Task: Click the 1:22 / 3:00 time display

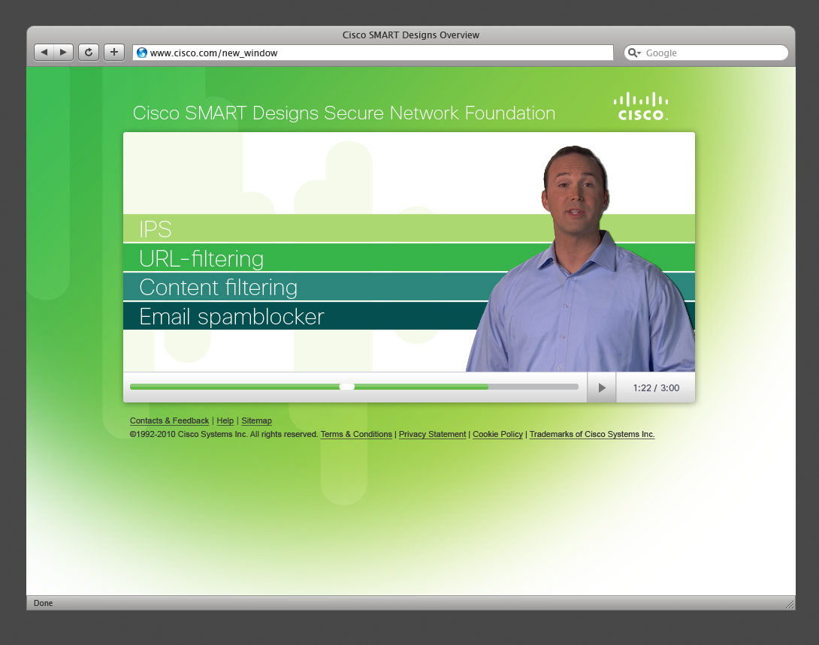Action: (656, 387)
